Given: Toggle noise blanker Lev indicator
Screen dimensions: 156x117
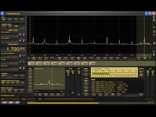Looking at the screenshot, I should coord(79,73).
